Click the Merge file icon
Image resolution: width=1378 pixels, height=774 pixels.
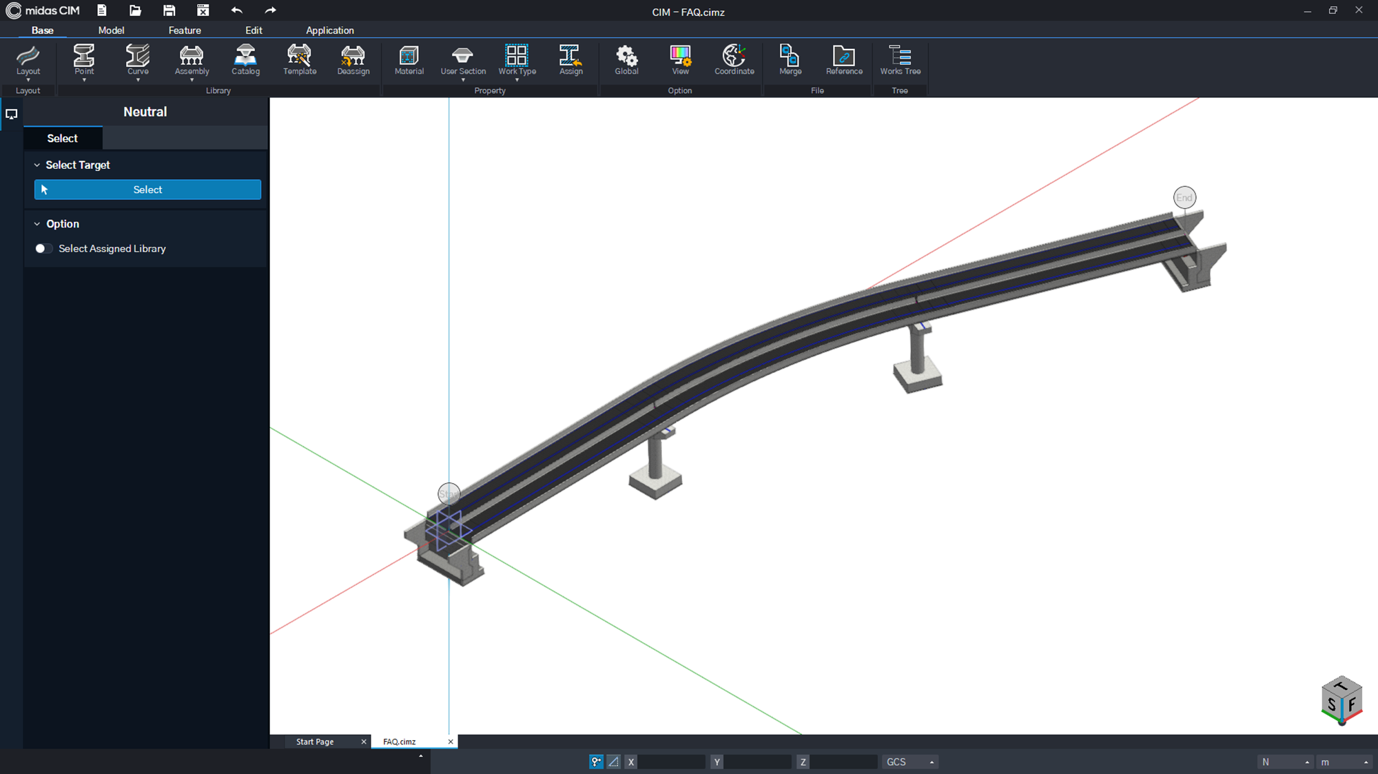pos(790,61)
